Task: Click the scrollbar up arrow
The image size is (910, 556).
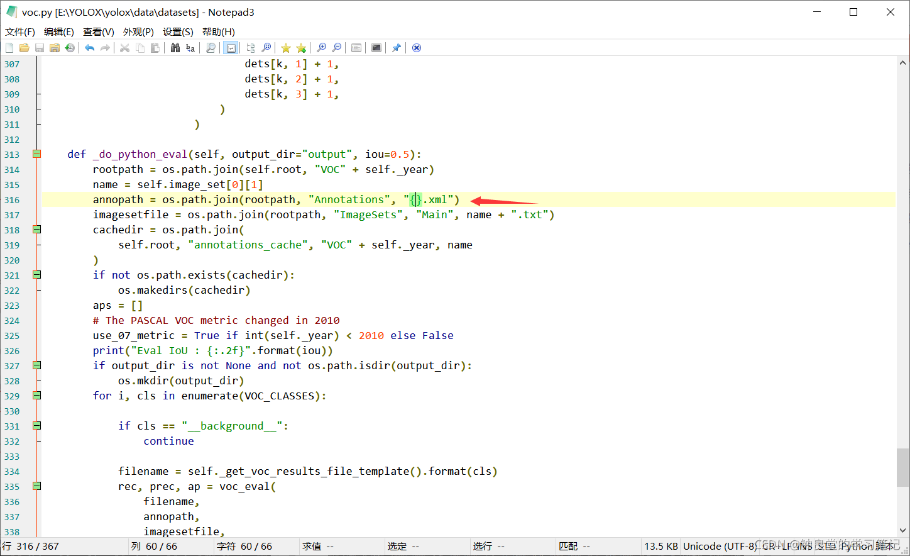Action: [903, 63]
